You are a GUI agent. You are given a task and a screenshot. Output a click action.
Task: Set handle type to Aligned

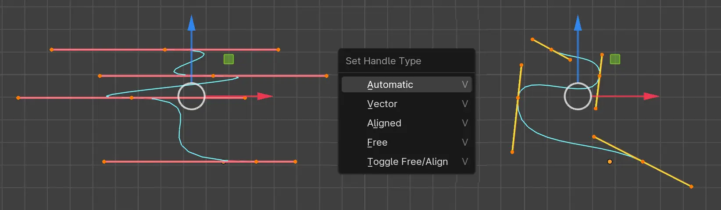pyautogui.click(x=384, y=123)
